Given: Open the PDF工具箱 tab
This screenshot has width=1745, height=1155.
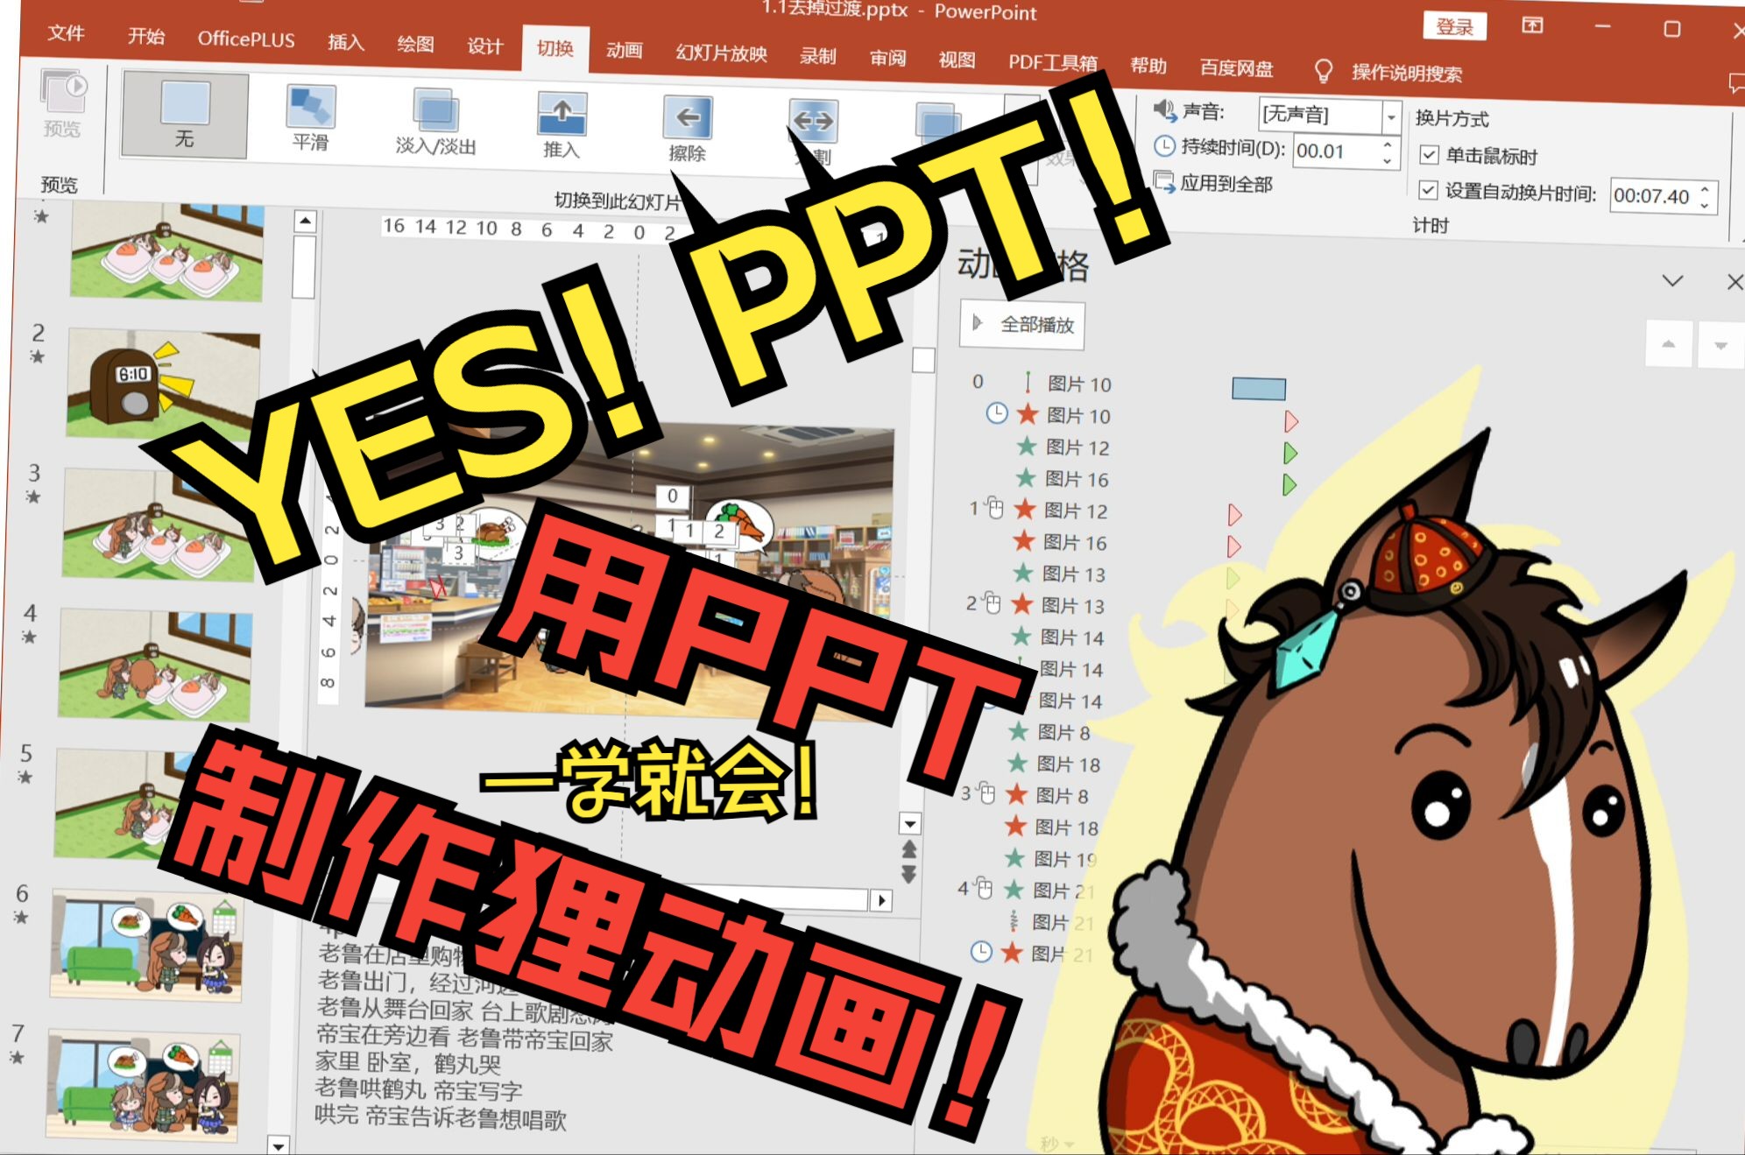Looking at the screenshot, I should (1053, 62).
